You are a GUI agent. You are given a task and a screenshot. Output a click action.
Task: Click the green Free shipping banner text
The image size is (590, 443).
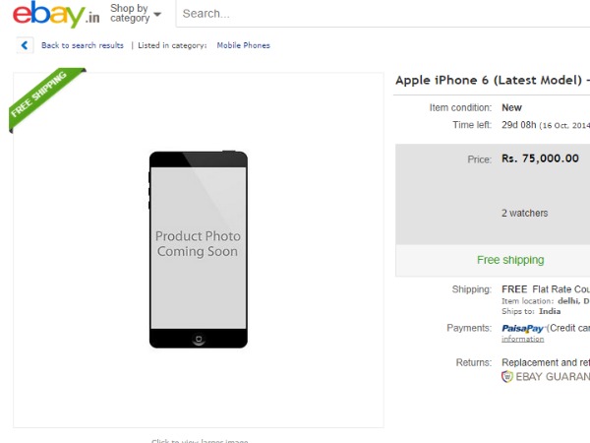[510, 260]
